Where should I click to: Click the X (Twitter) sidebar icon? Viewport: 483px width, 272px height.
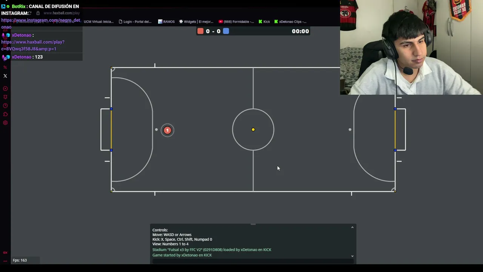point(5,76)
